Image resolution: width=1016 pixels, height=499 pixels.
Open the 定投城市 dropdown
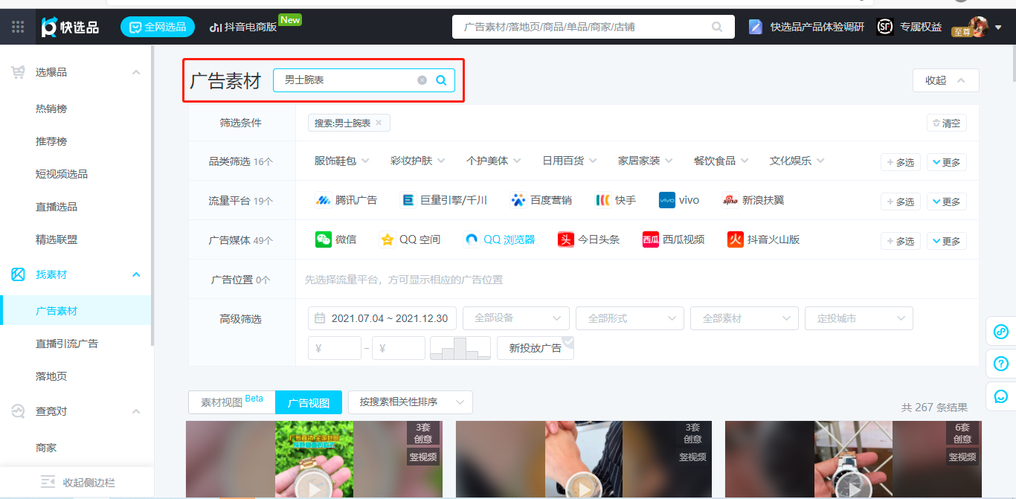(x=859, y=318)
